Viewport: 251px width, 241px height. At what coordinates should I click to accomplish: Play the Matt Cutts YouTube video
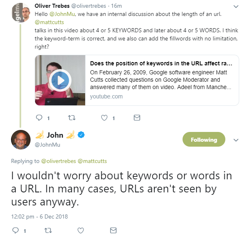(60, 80)
